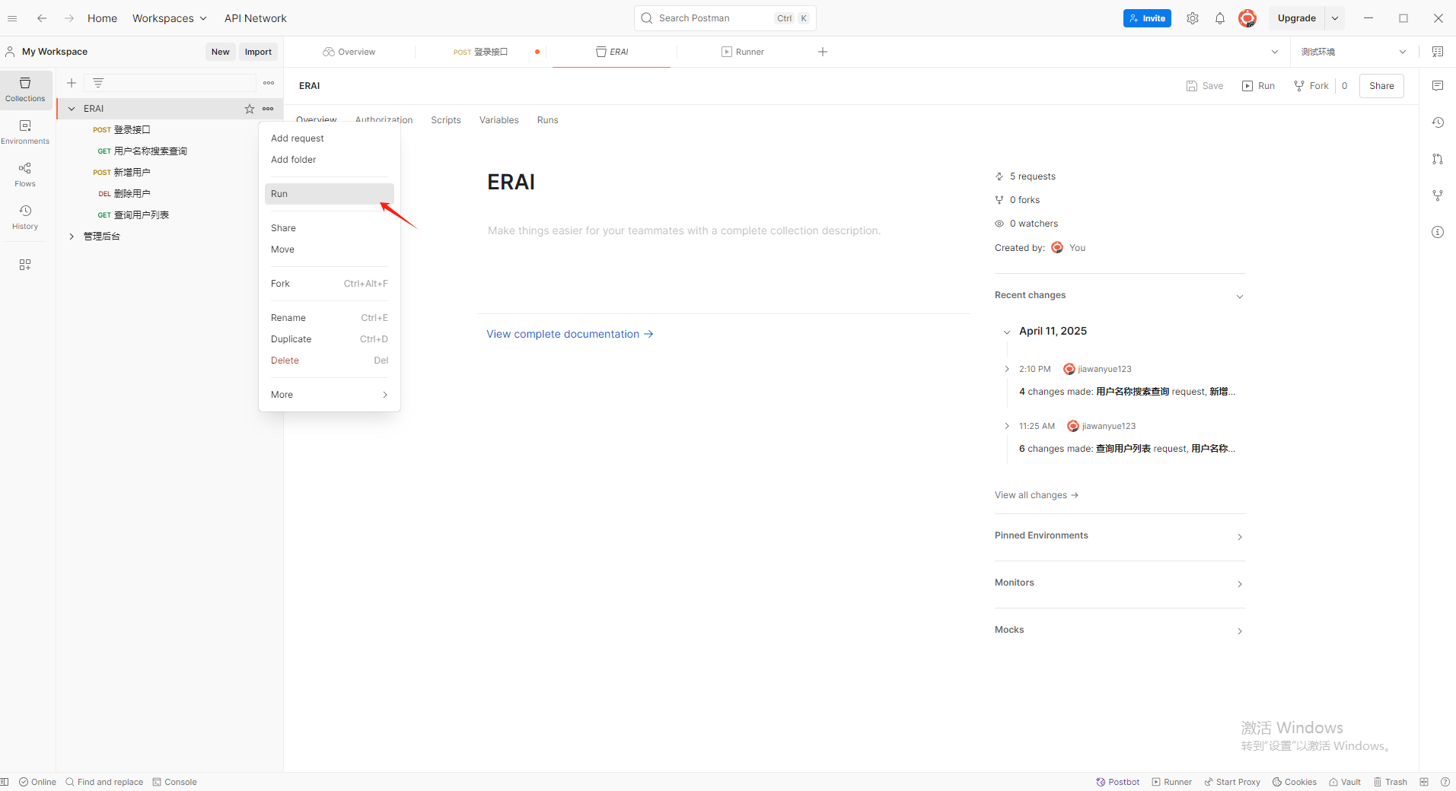1456x791 pixels.
Task: Select the Environments sidebar icon
Action: pyautogui.click(x=25, y=131)
